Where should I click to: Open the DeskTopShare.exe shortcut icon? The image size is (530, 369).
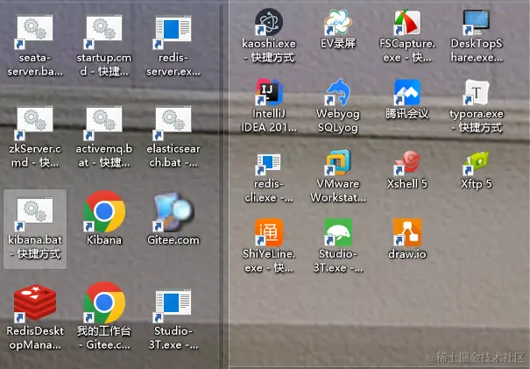[x=477, y=22]
